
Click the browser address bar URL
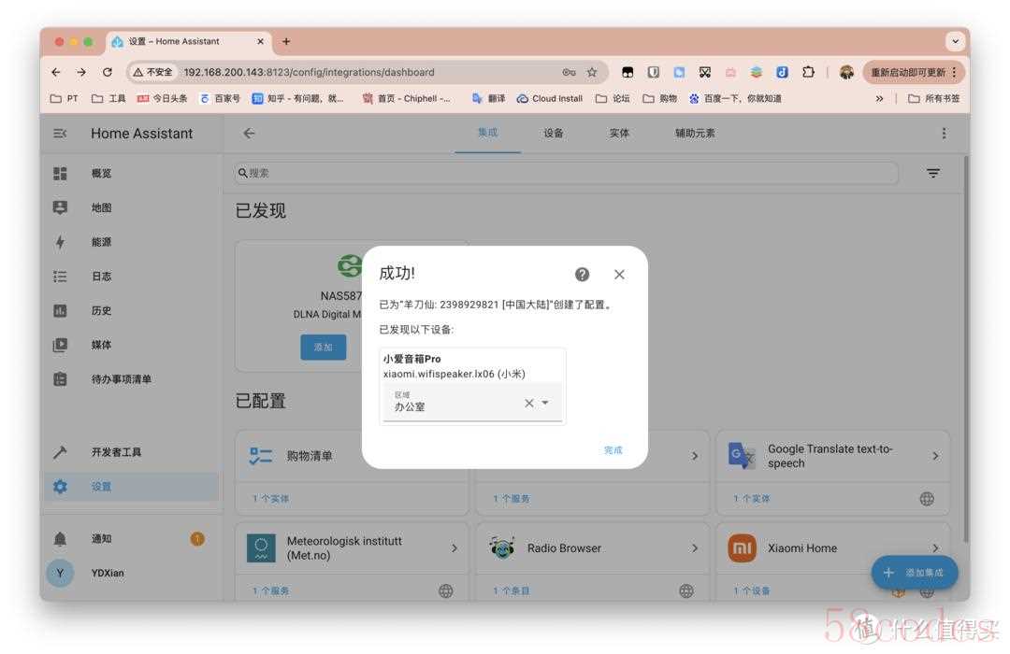click(x=310, y=72)
